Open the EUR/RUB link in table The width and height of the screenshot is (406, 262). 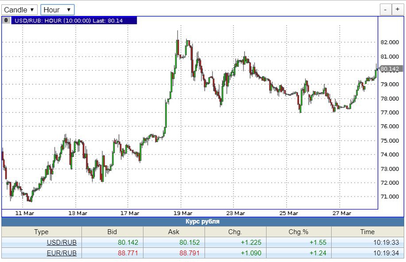62,253
